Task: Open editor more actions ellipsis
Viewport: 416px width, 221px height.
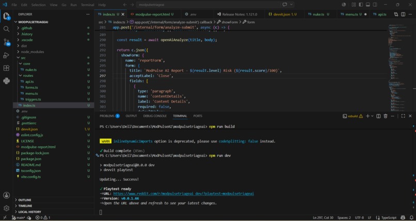Action: tap(410, 14)
